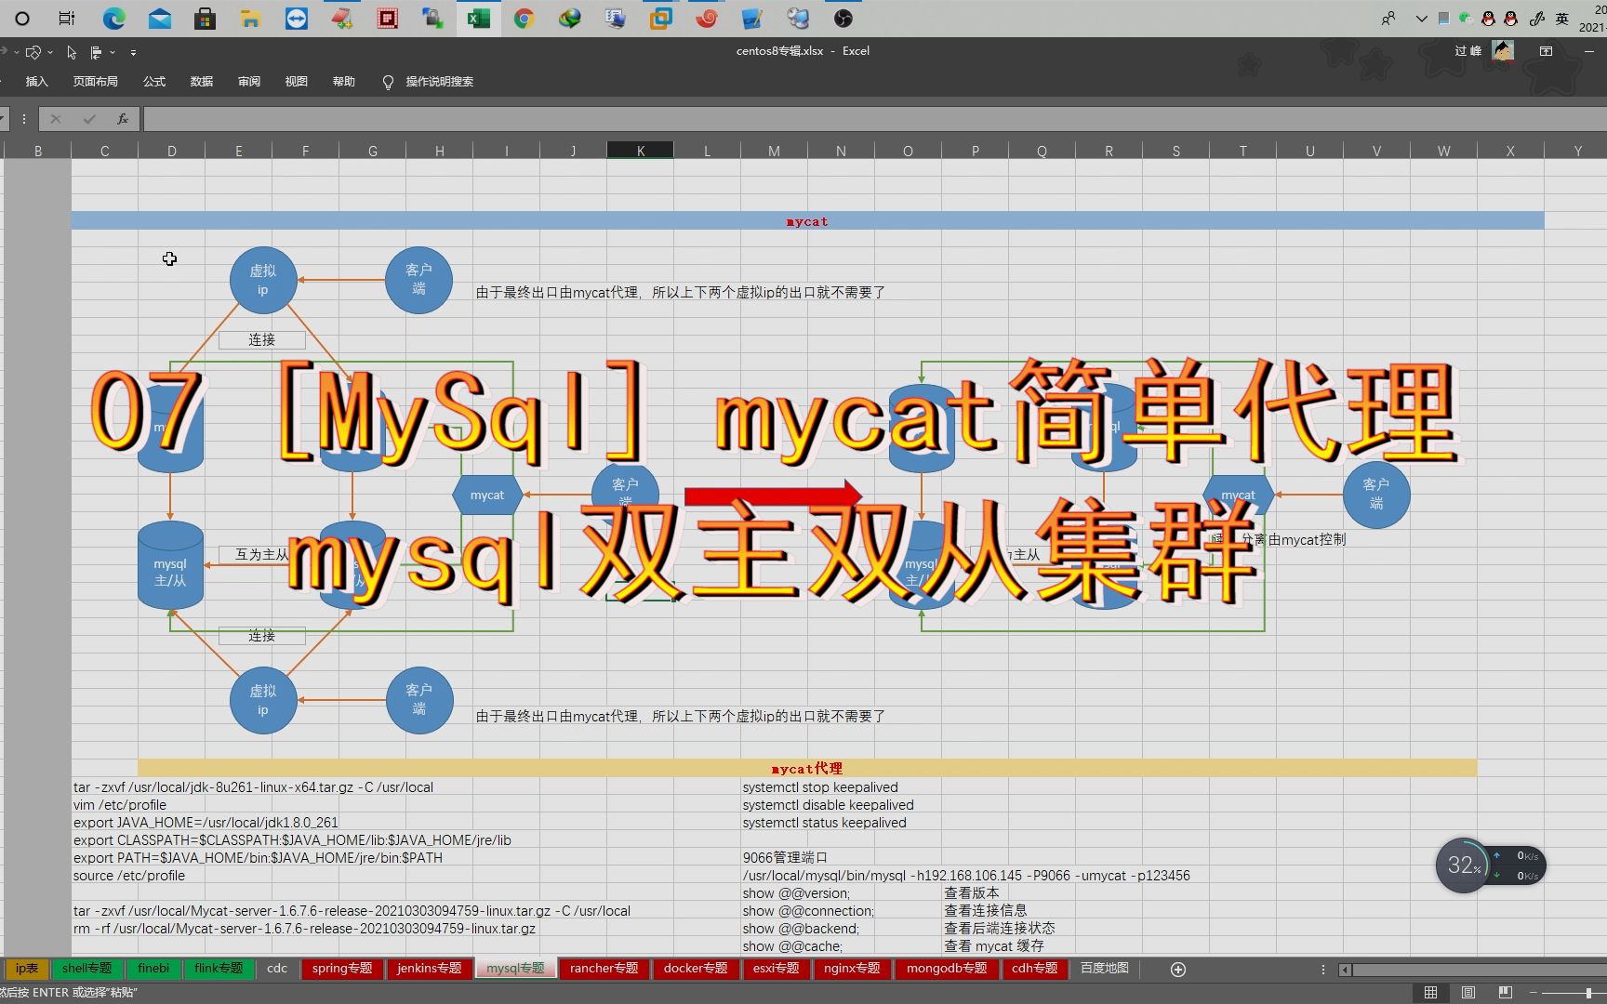Screen dimensions: 1607x1004
Task: Open the docker专题 sheet tab
Action: 695,969
